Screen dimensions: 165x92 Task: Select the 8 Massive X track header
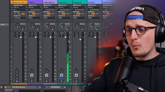(65, 3)
